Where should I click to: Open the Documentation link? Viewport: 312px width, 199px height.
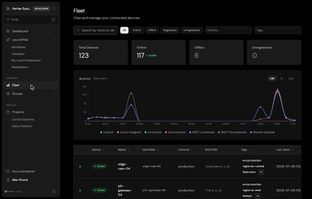click(x=23, y=171)
